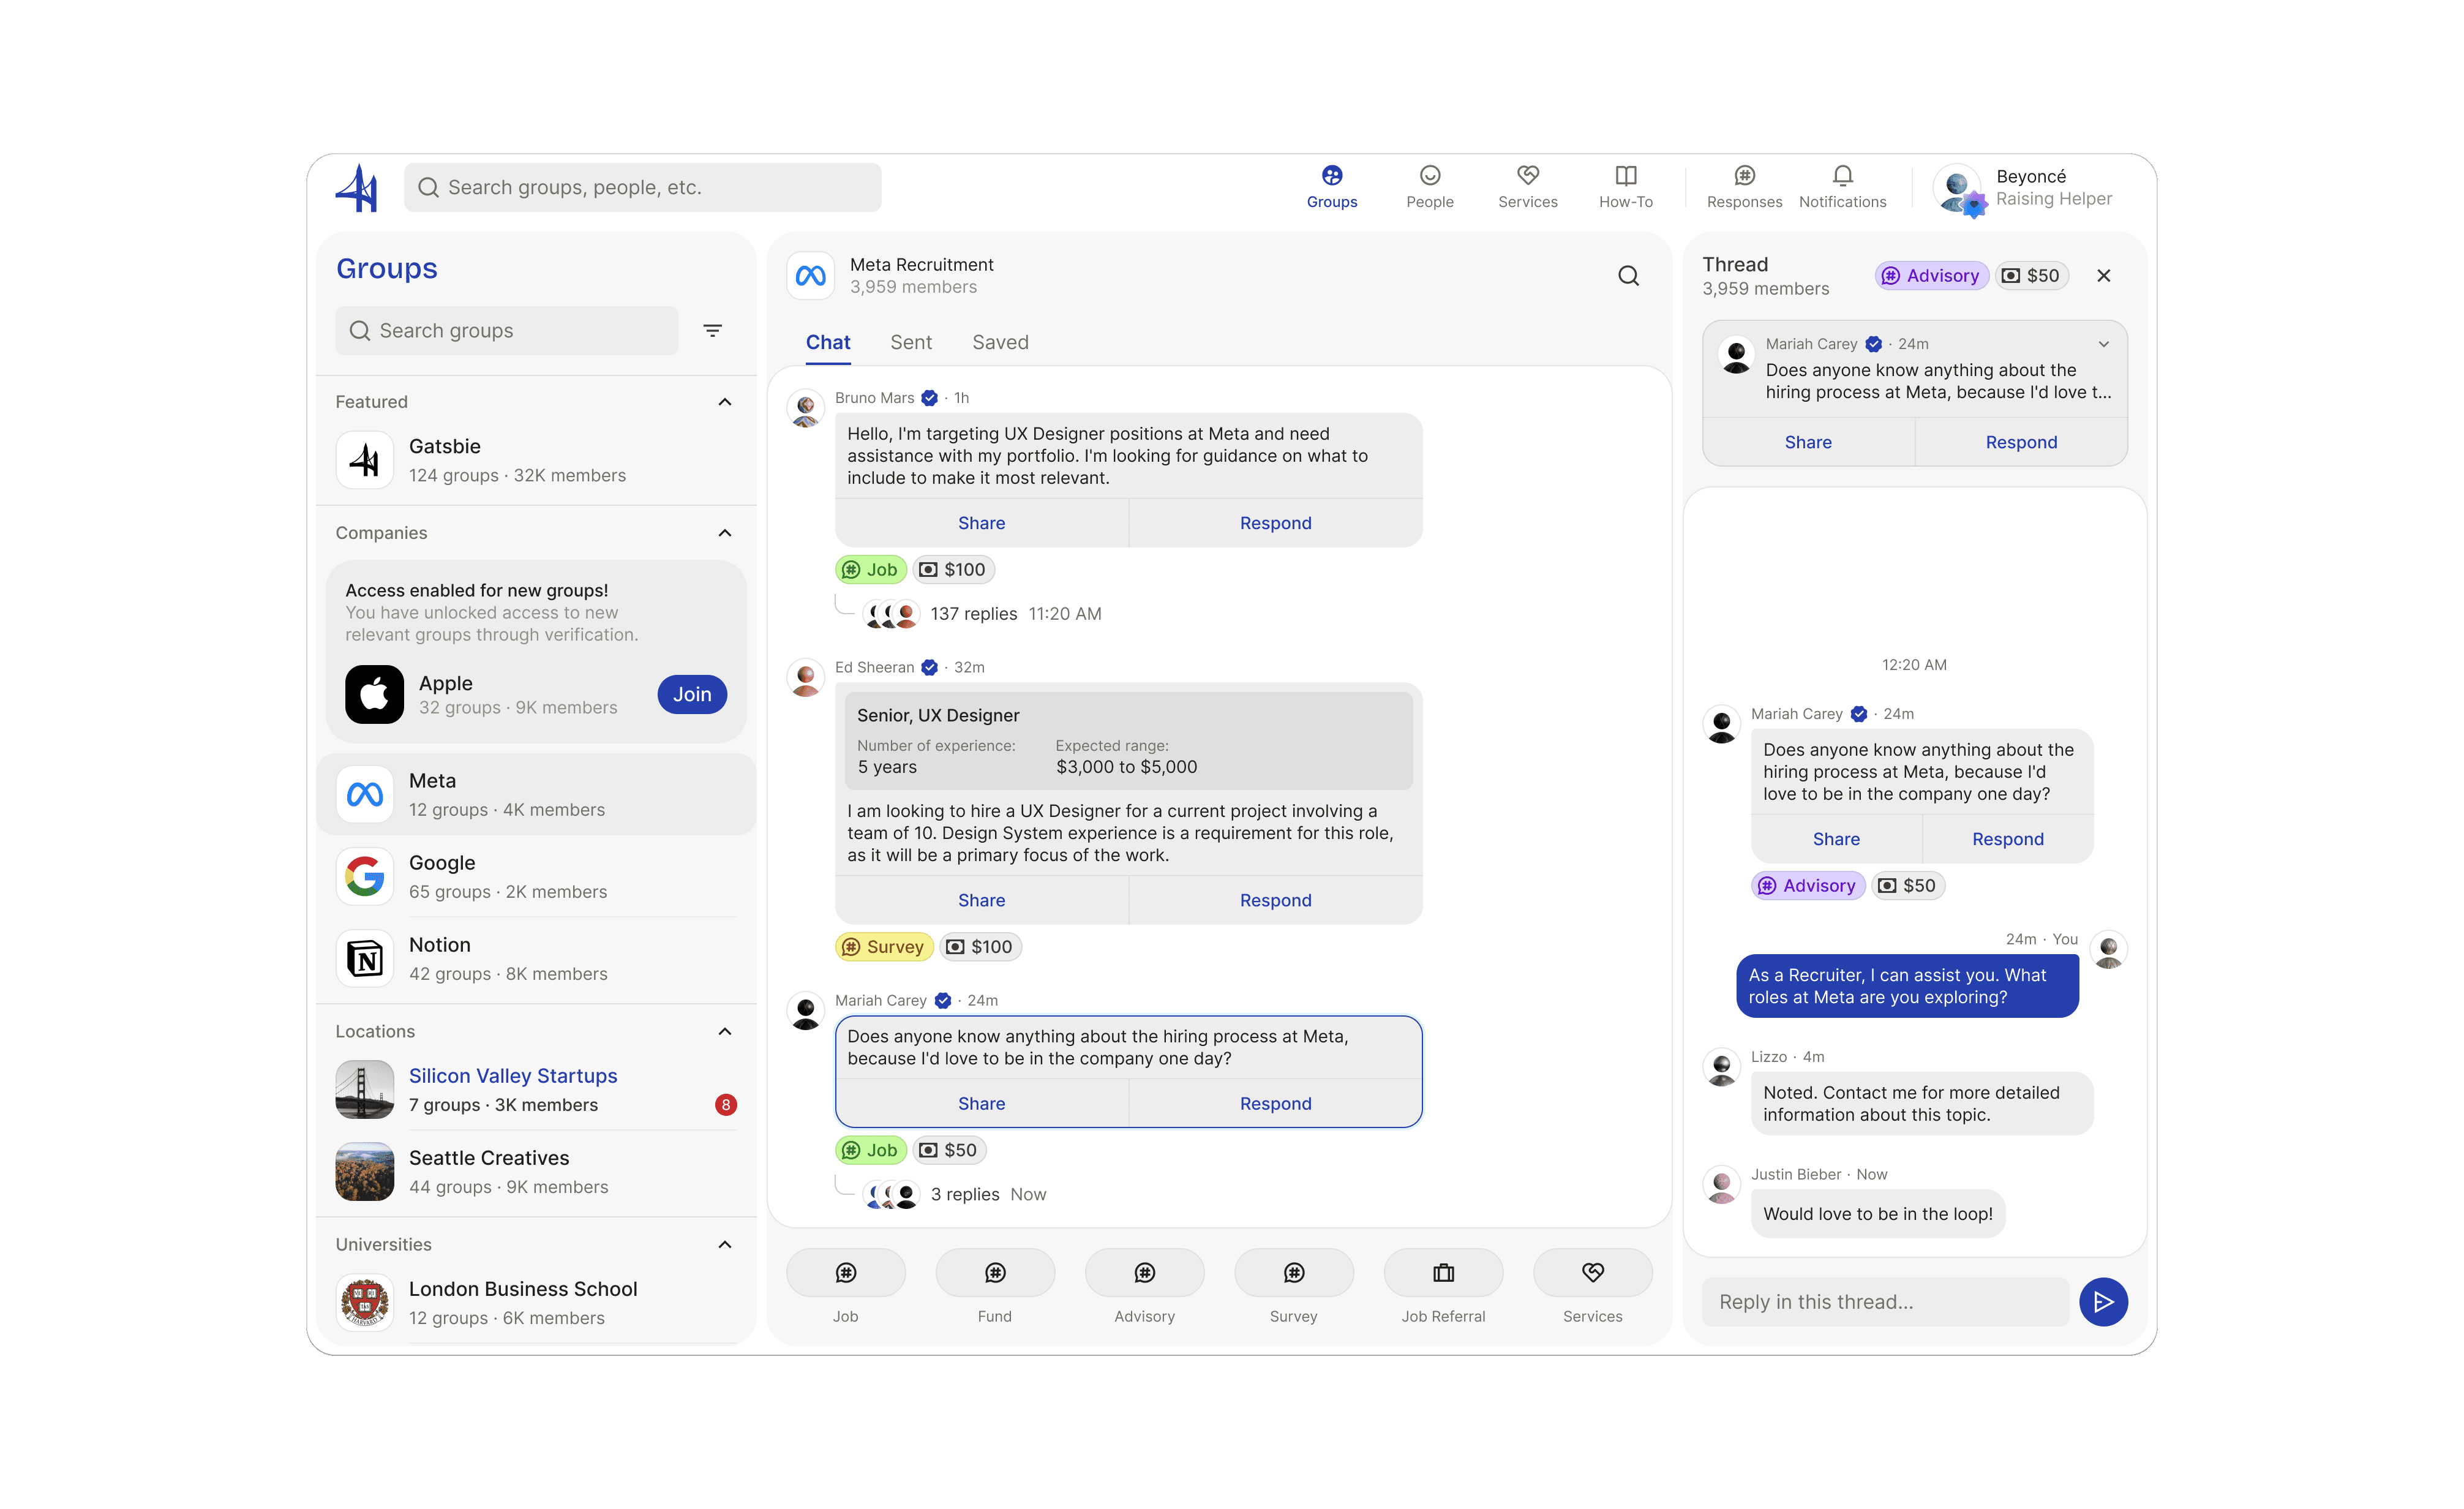2464x1509 pixels.
Task: Open the How-To book icon
Action: point(1625,177)
